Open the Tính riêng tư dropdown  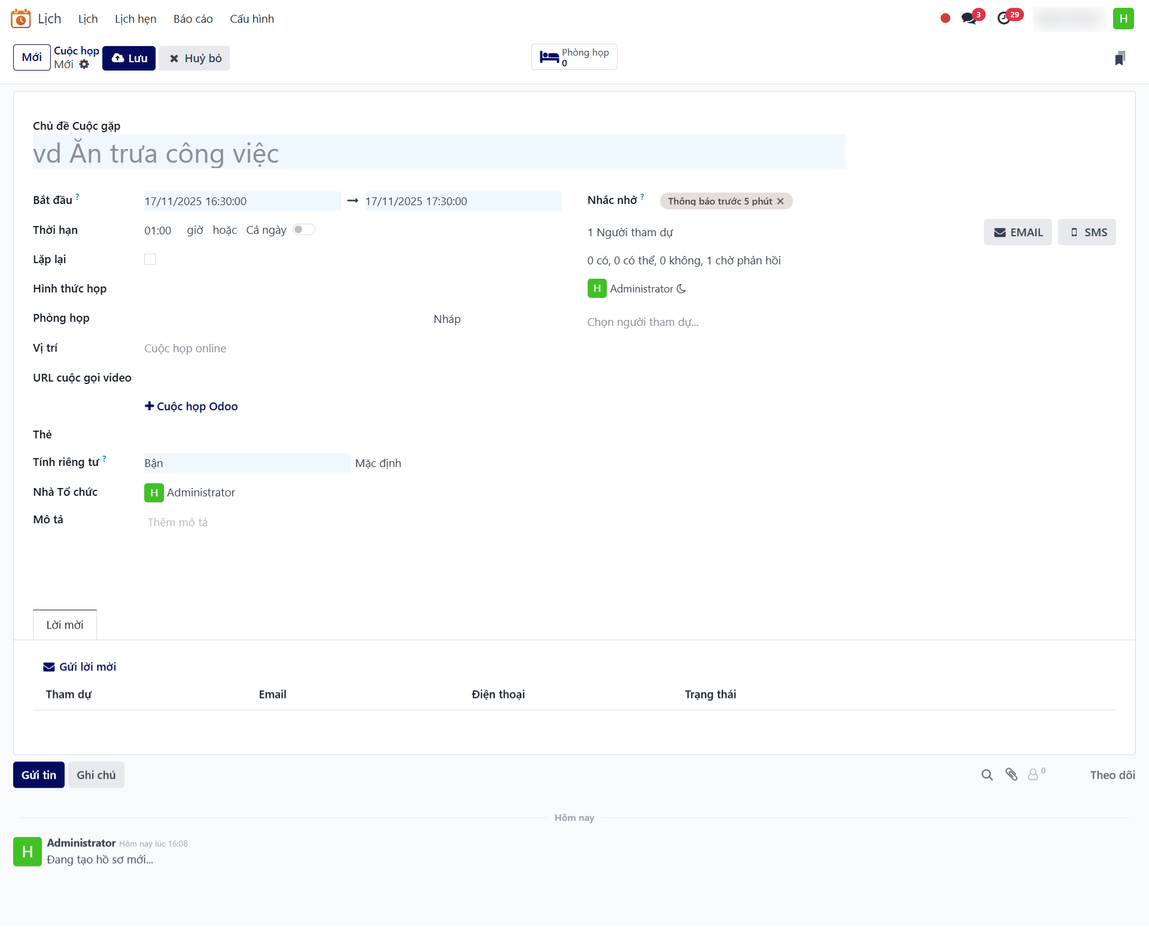click(x=247, y=463)
